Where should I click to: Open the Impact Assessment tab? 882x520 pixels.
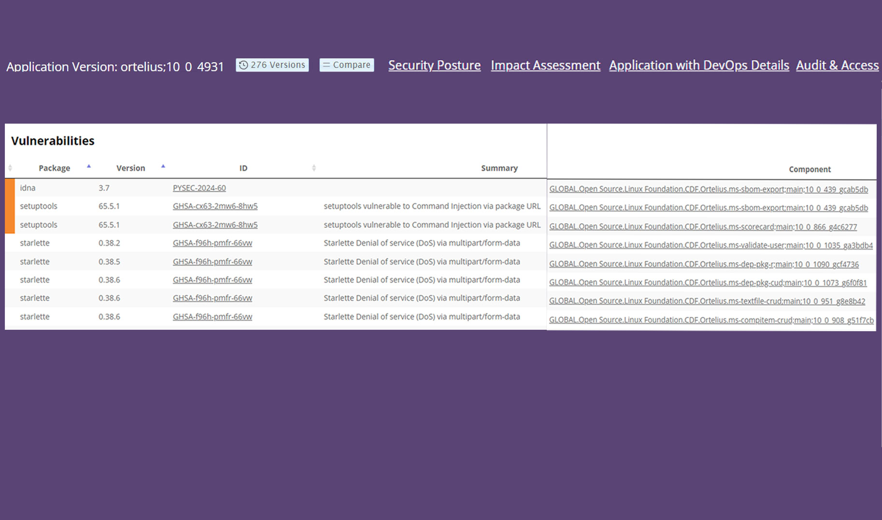(x=545, y=65)
